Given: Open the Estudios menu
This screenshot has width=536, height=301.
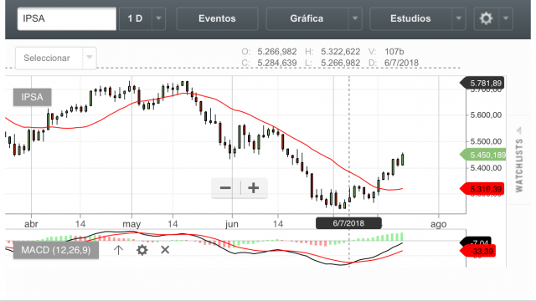Looking at the screenshot, I should pos(410,18).
